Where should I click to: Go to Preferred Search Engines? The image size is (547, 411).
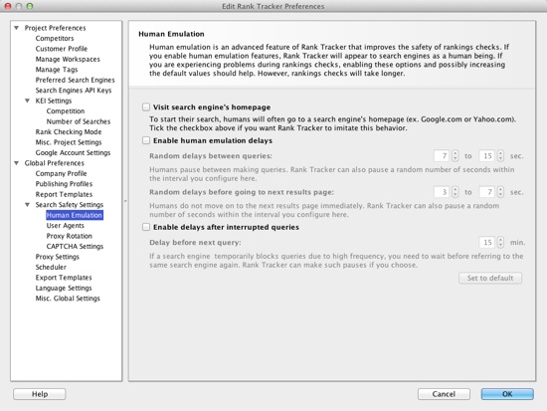75,80
